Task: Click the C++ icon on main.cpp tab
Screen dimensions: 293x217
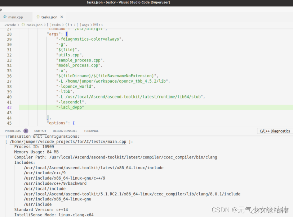Action: click(x=5, y=17)
